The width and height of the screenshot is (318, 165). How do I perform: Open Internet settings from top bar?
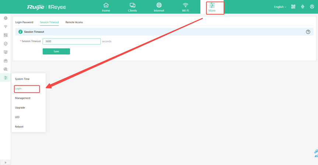(x=159, y=7)
